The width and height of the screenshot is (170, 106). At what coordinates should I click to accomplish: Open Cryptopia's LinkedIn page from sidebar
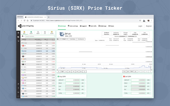click(18, 92)
